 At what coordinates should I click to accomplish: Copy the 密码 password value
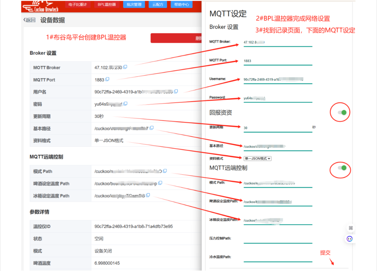(125, 104)
